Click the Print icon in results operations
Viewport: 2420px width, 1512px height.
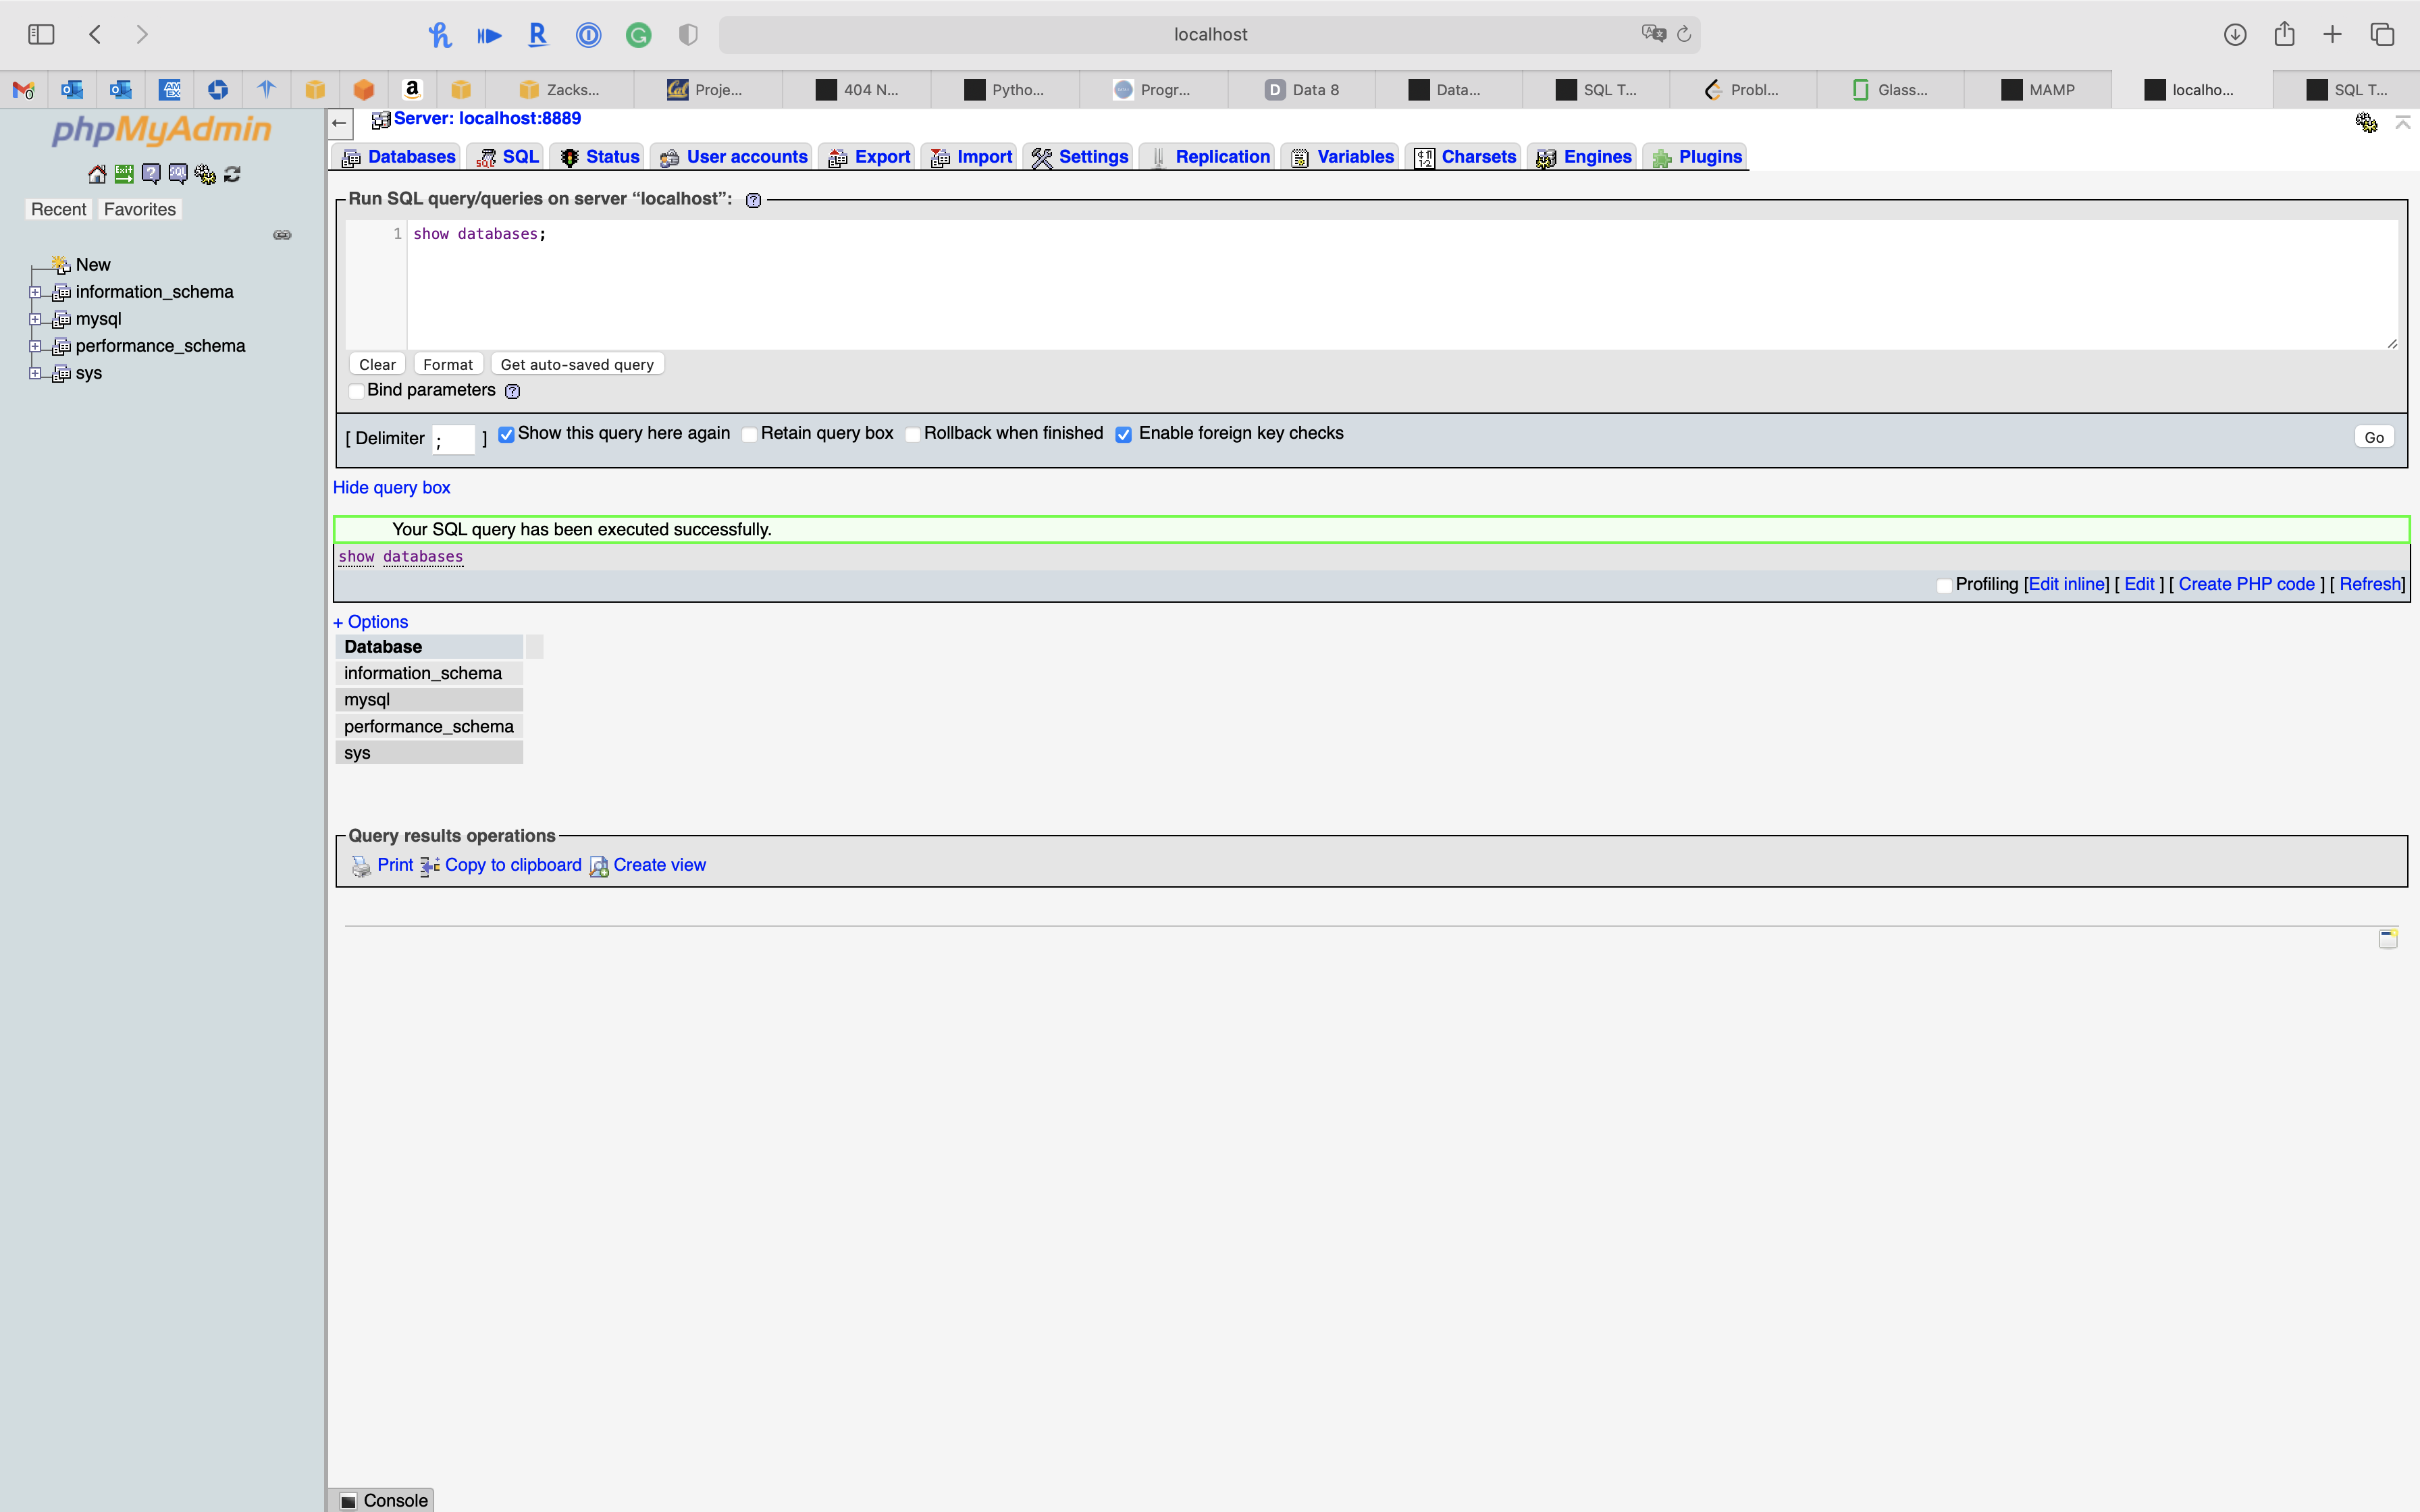click(x=362, y=866)
